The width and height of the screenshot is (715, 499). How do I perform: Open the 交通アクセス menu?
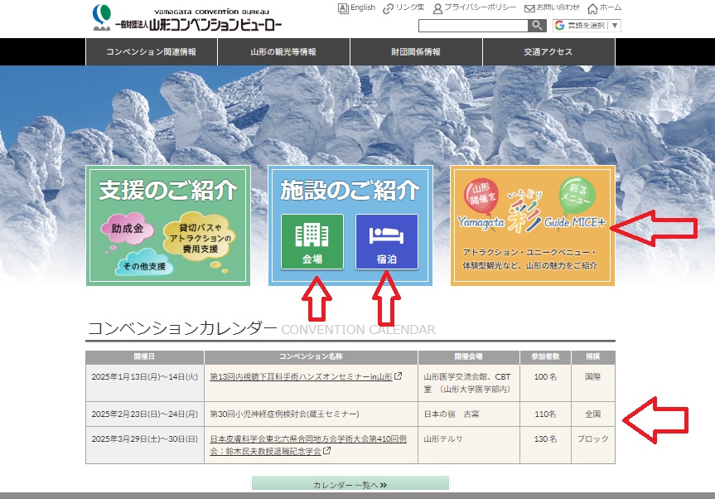tap(548, 51)
